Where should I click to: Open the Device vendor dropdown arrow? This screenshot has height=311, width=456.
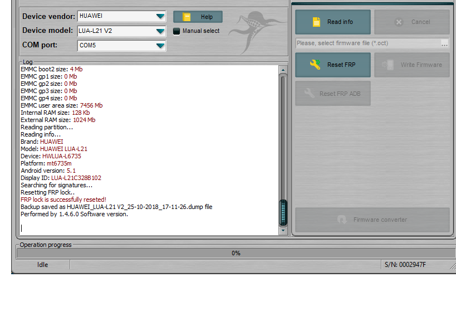point(160,16)
